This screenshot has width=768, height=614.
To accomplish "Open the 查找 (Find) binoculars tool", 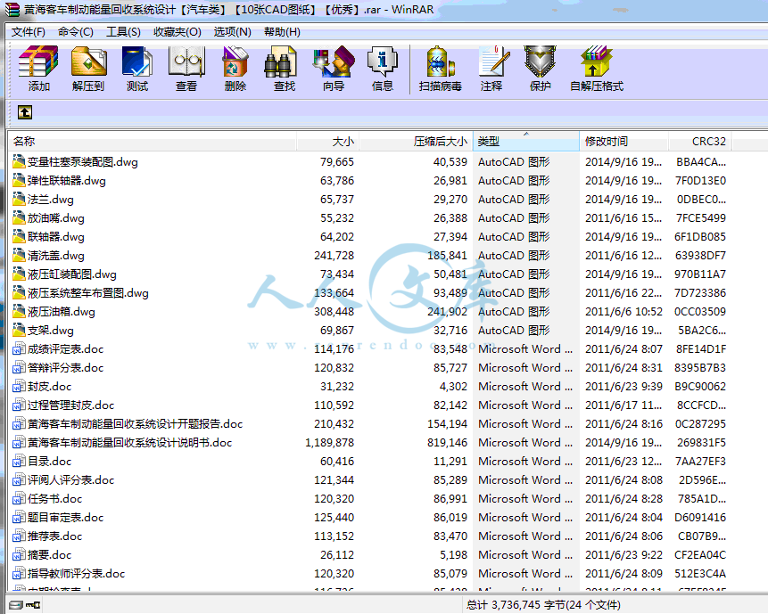I will tap(281, 61).
